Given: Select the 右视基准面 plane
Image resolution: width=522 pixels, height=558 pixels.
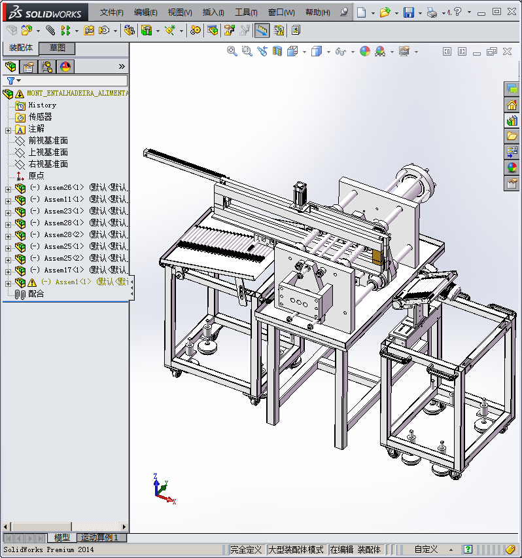Looking at the screenshot, I should coord(48,164).
